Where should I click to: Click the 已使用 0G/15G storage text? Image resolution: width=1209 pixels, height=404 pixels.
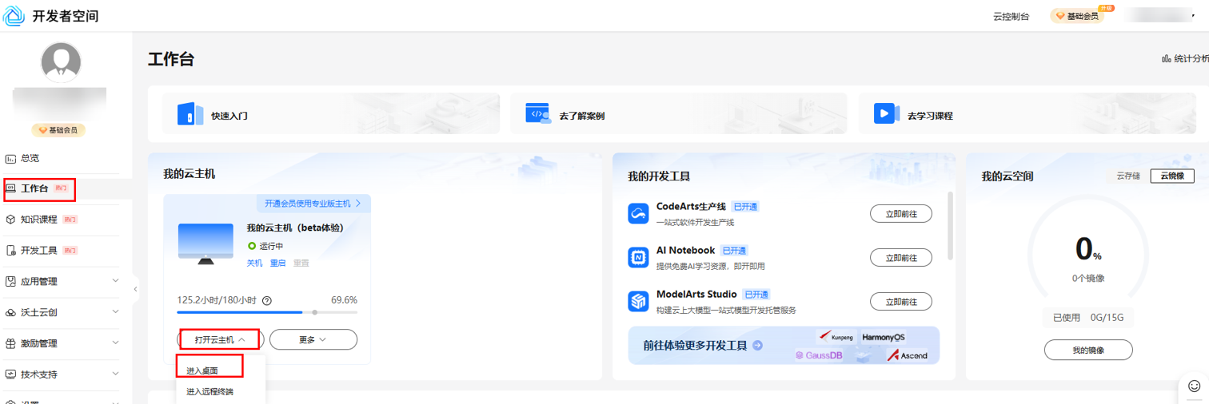(1088, 317)
